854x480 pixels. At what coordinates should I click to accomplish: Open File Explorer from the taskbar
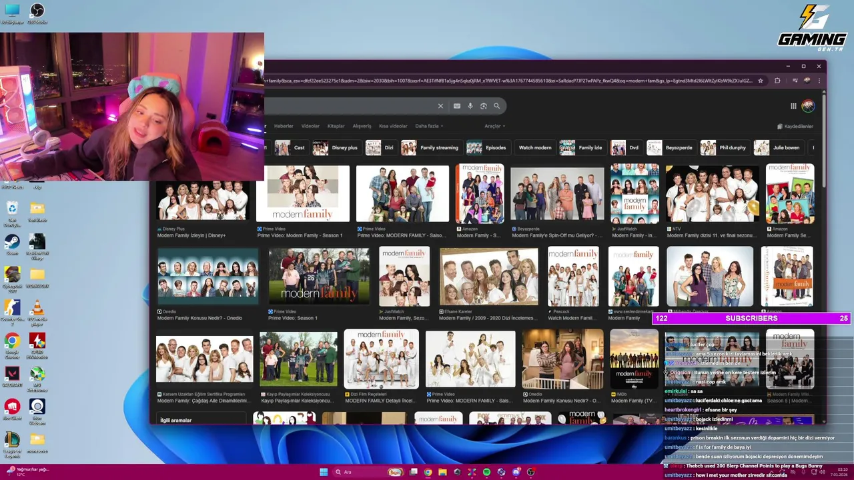click(x=442, y=472)
